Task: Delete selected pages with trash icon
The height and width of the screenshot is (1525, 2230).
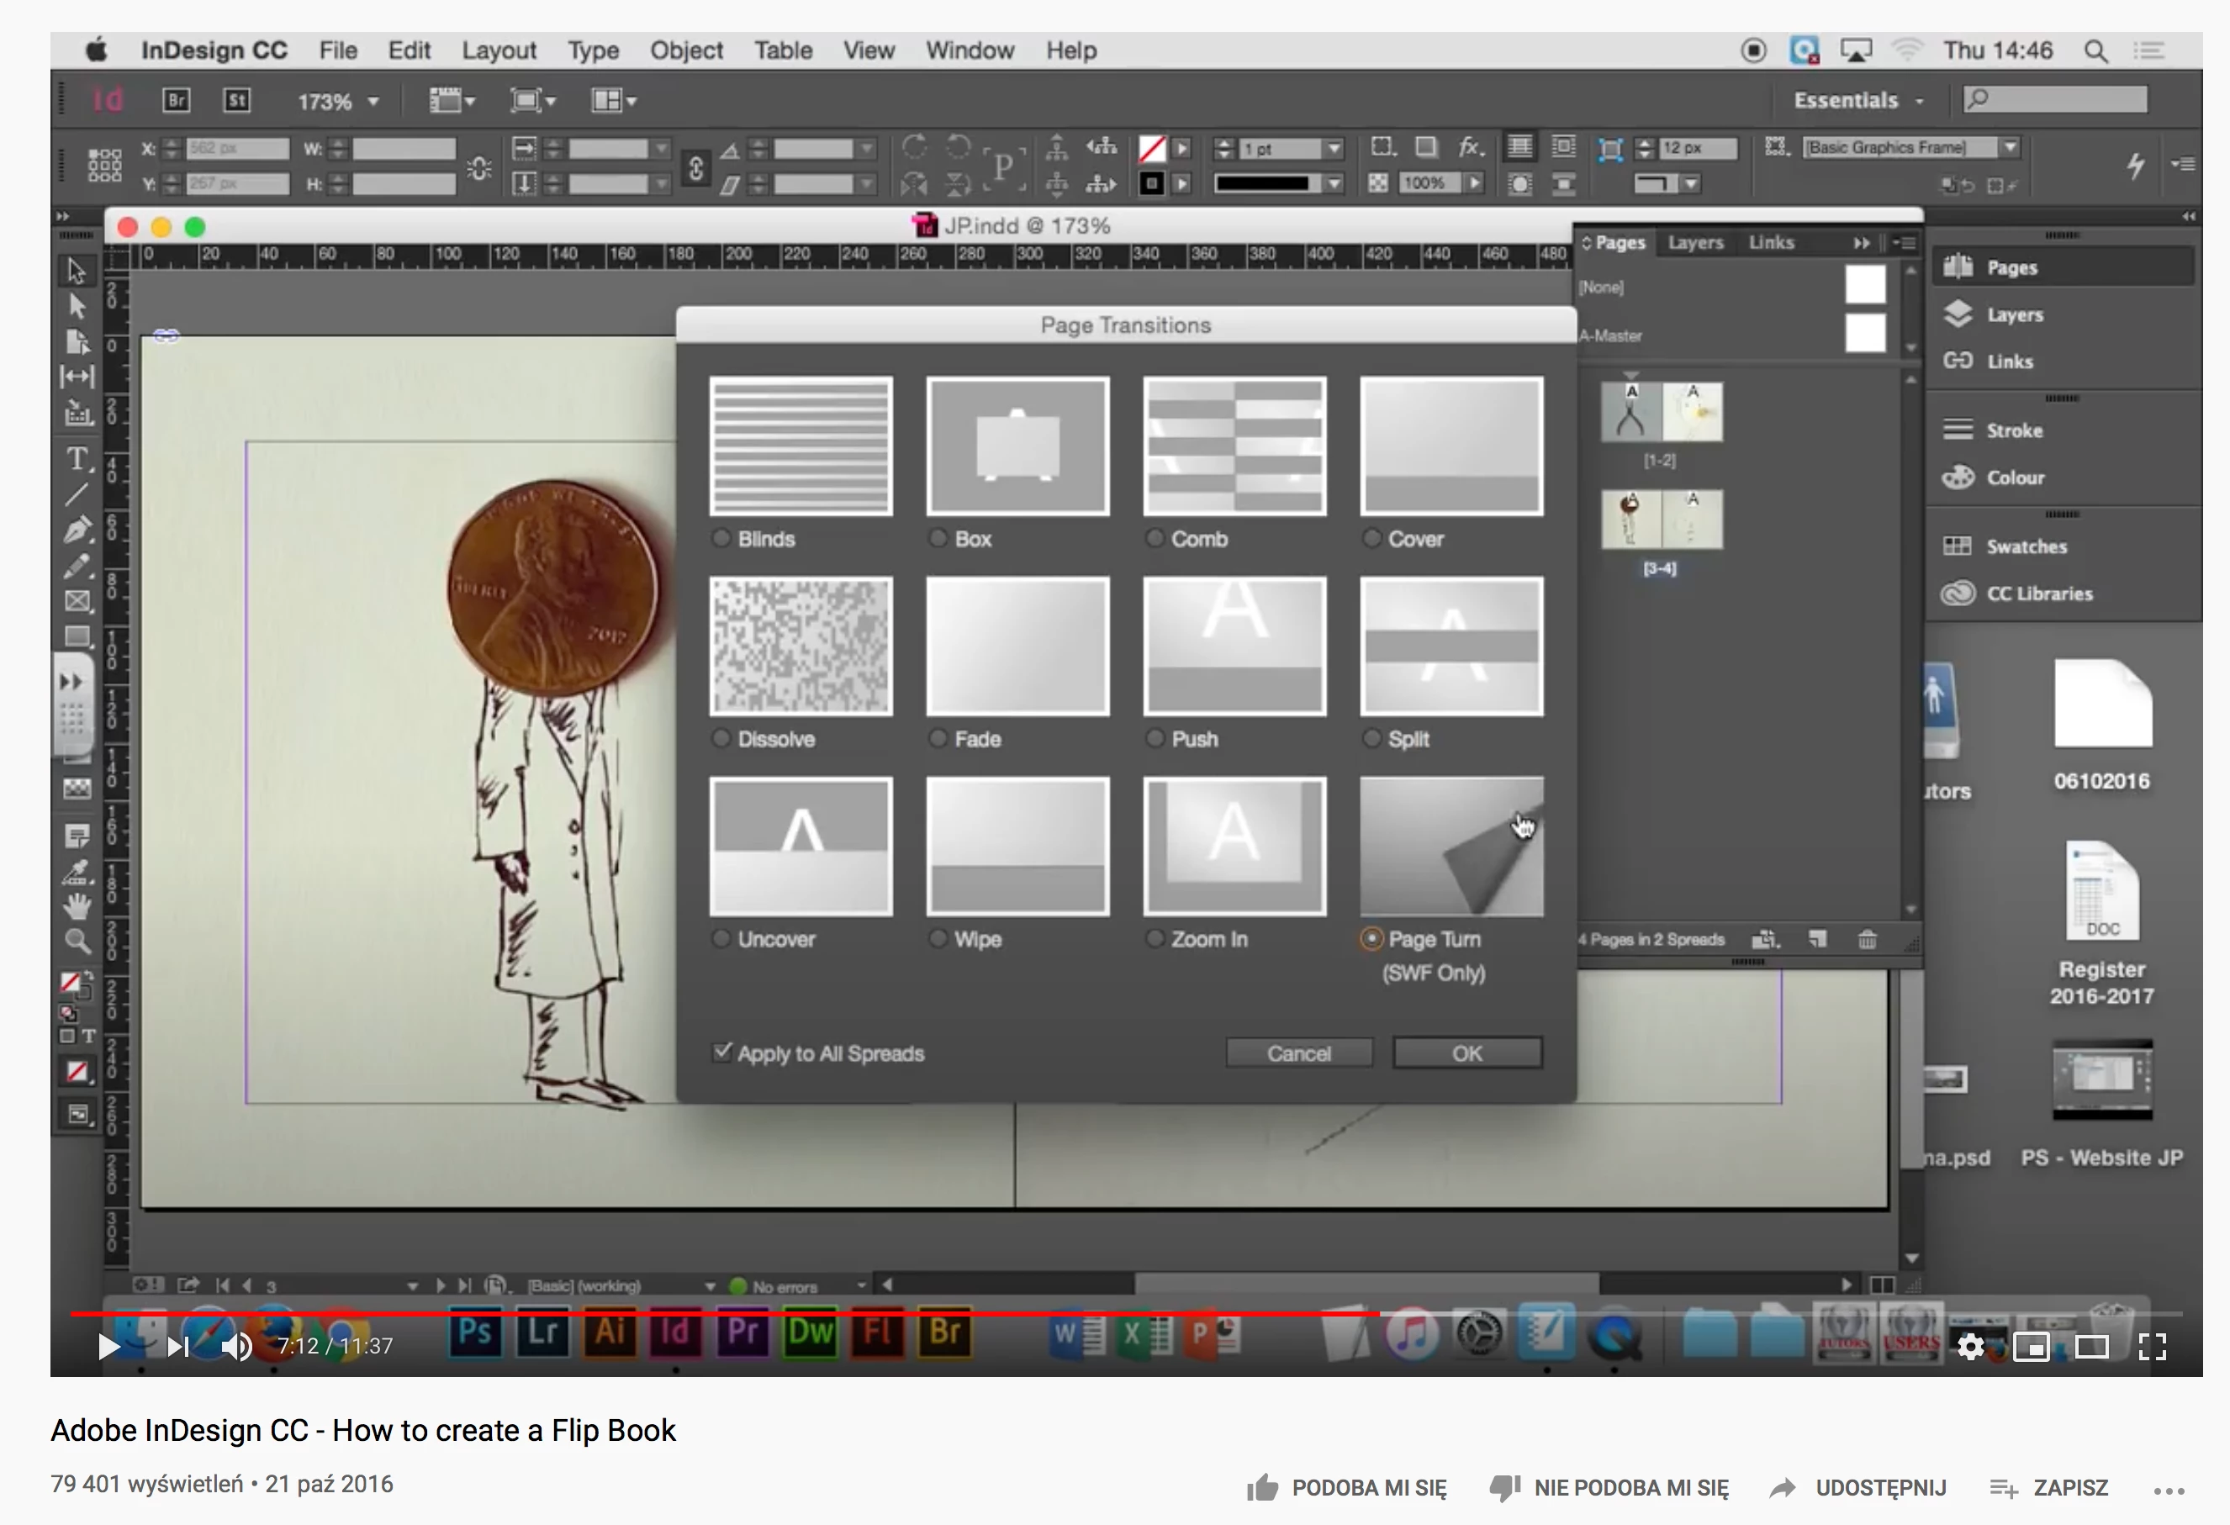Action: [x=1868, y=939]
